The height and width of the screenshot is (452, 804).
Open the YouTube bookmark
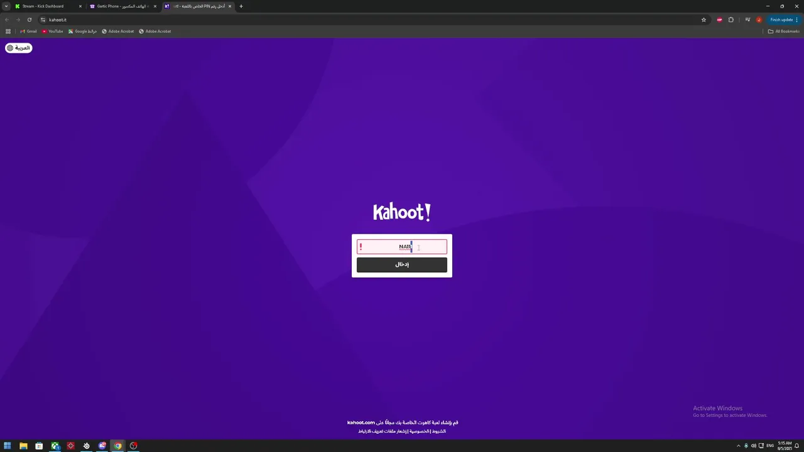point(53,31)
